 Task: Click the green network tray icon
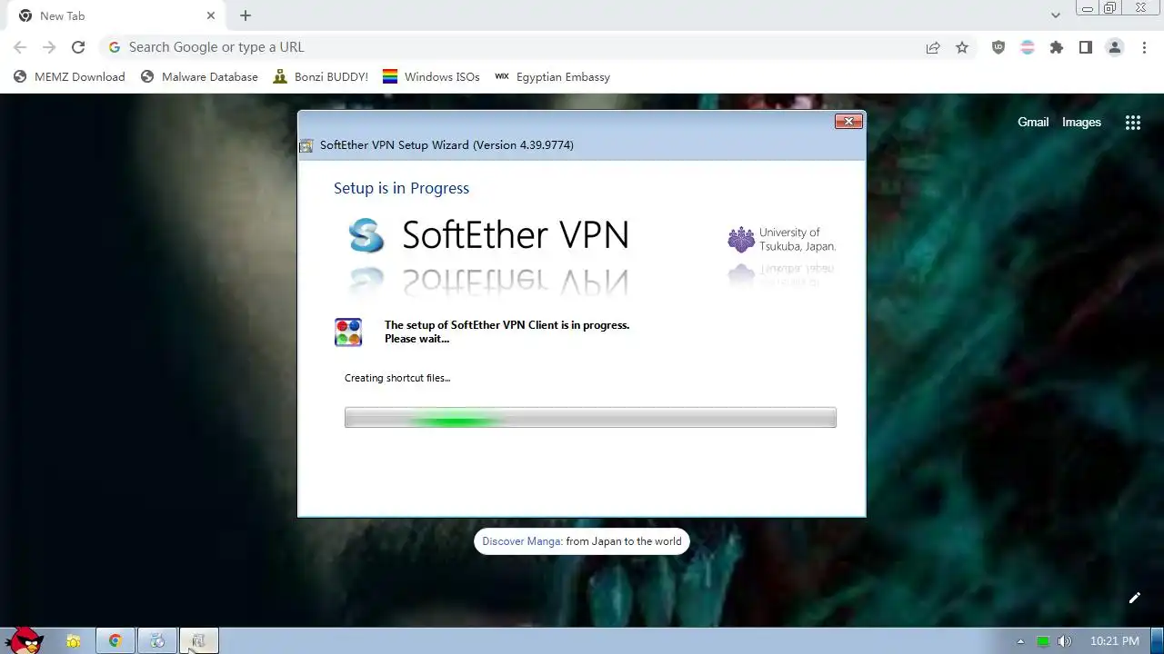pyautogui.click(x=1043, y=641)
